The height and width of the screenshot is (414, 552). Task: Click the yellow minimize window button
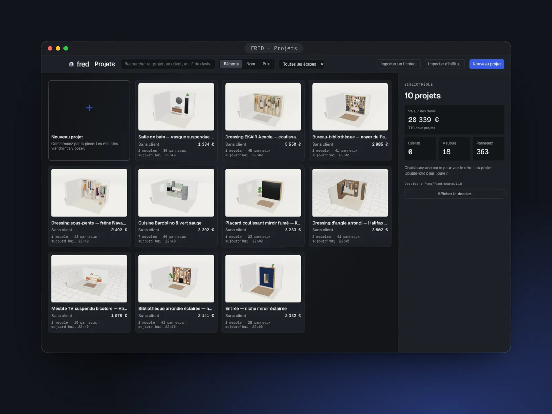(58, 48)
